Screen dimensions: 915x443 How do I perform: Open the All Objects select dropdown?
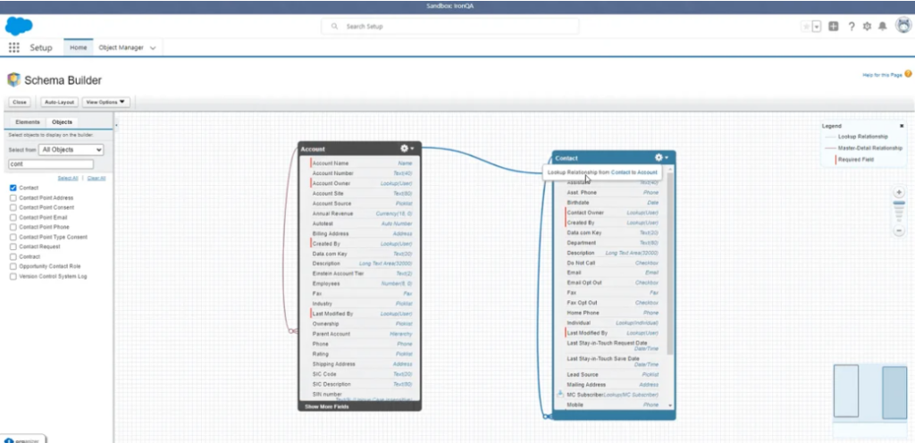click(x=71, y=150)
